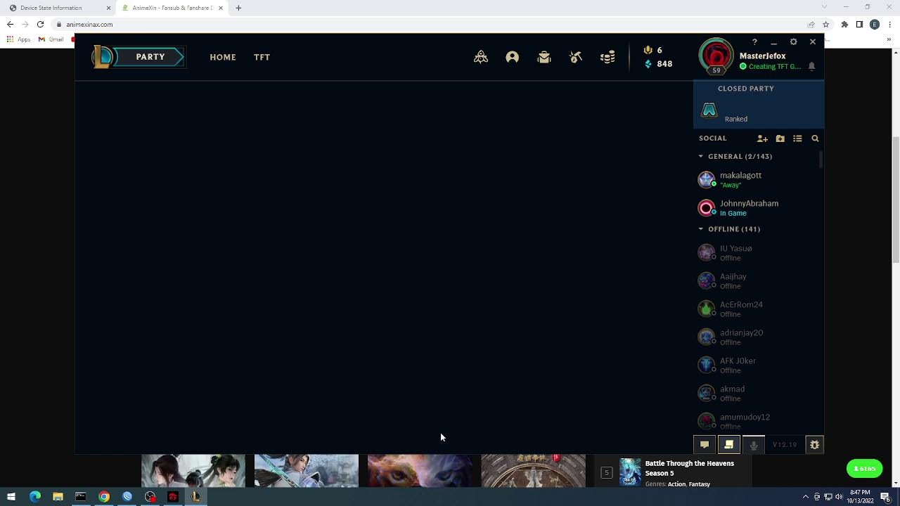900x506 pixels.
Task: Go to the HOME tab
Action: click(223, 57)
